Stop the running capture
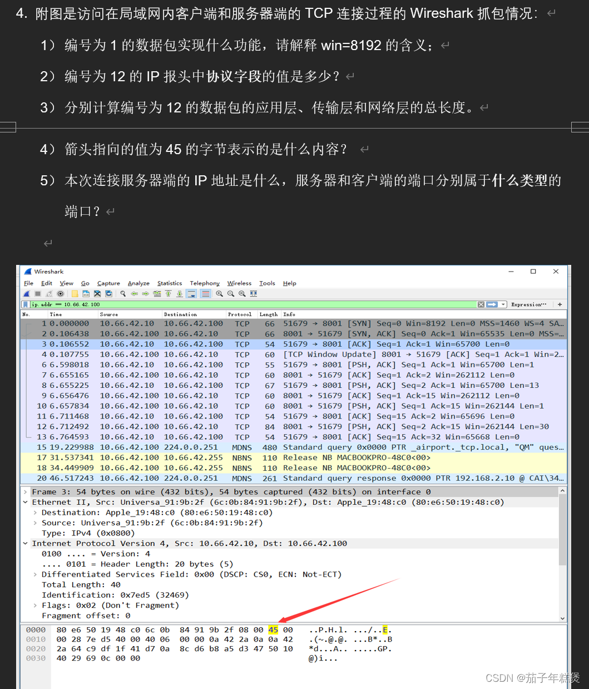This screenshot has height=689, width=589. pos(37,296)
